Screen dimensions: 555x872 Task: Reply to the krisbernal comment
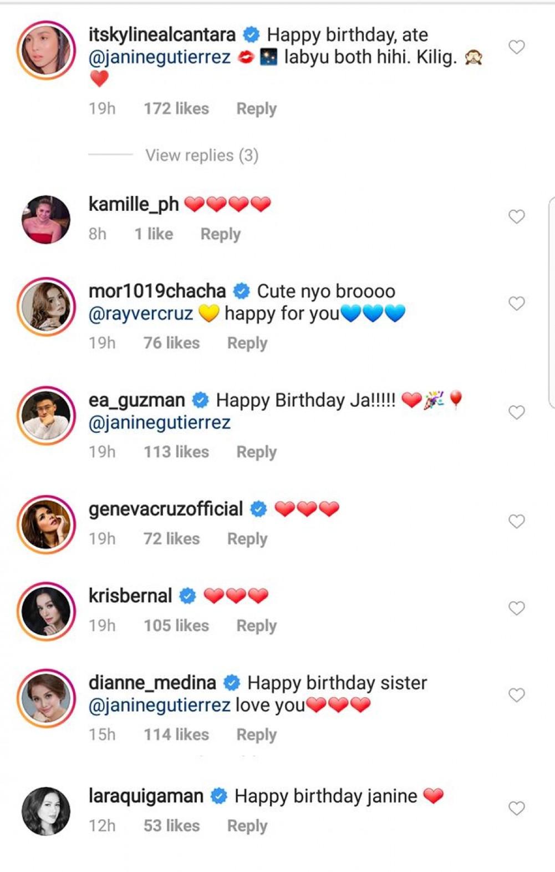[256, 626]
